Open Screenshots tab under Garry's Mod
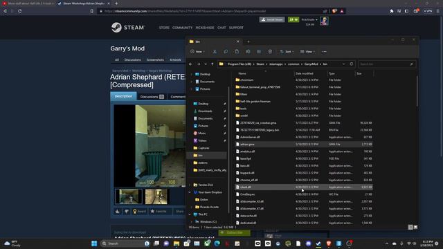Viewport: 443px width, 249px height. [155, 60]
